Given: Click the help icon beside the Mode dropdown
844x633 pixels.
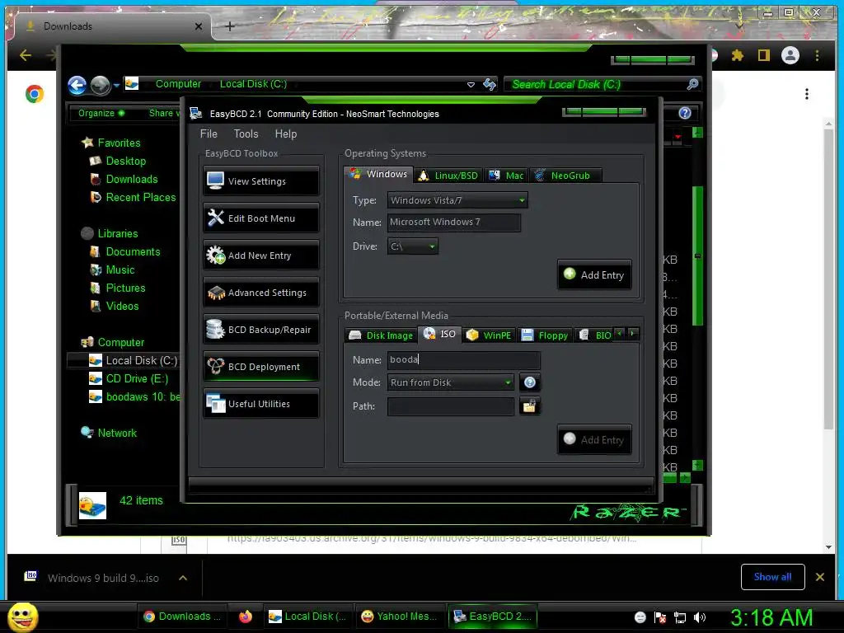Looking at the screenshot, I should [x=530, y=382].
